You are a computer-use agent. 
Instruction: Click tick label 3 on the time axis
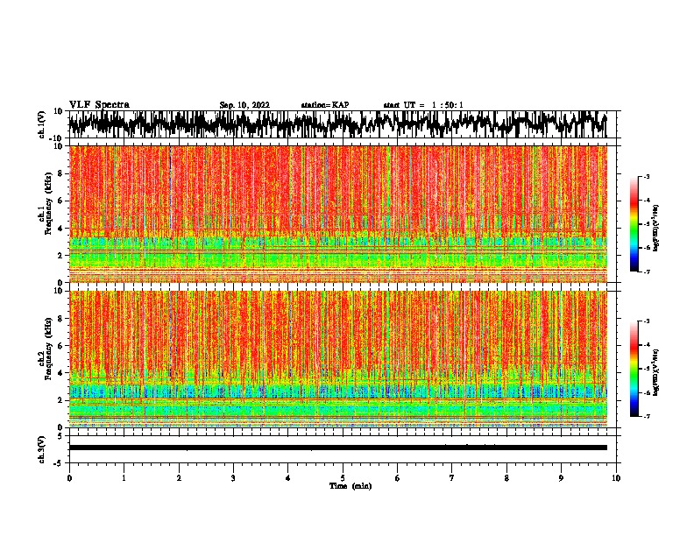[x=233, y=478]
